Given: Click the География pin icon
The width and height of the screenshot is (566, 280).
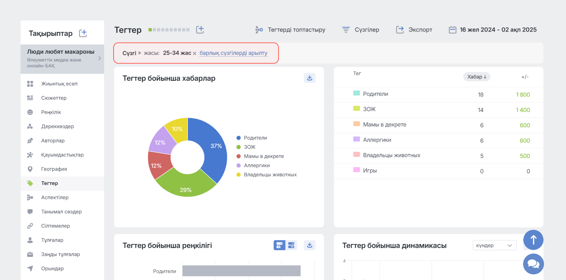Looking at the screenshot, I should click(30, 169).
